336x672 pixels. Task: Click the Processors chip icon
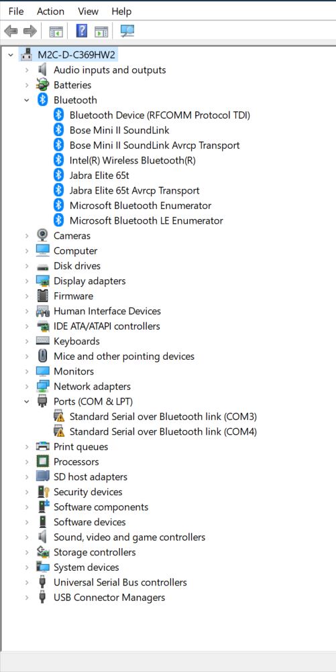pyautogui.click(x=42, y=462)
